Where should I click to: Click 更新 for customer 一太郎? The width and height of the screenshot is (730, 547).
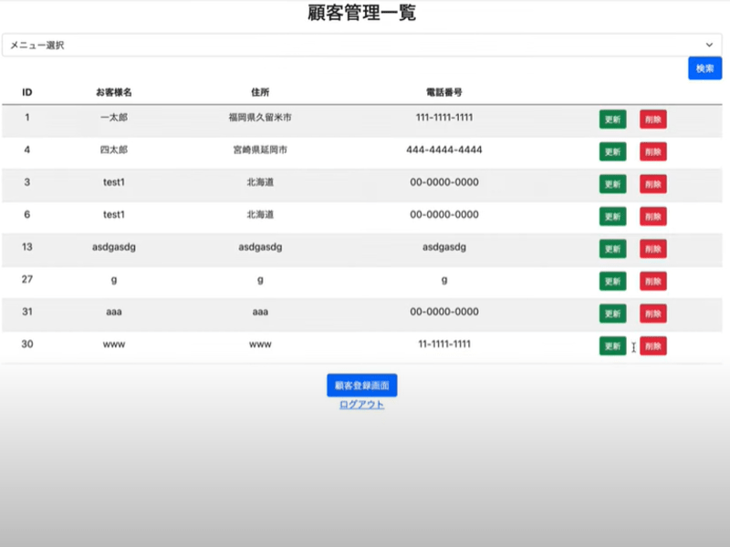(x=612, y=119)
